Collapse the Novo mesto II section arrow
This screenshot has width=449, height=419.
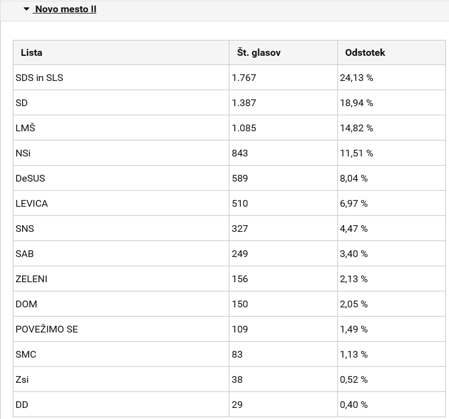pyautogui.click(x=26, y=9)
